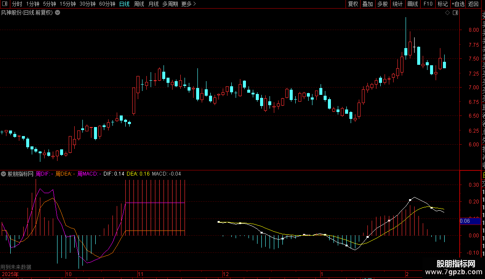Open the dropdown next to 风神股份(日线.前复权)
Screen dimensions: 485x279
coord(58,13)
